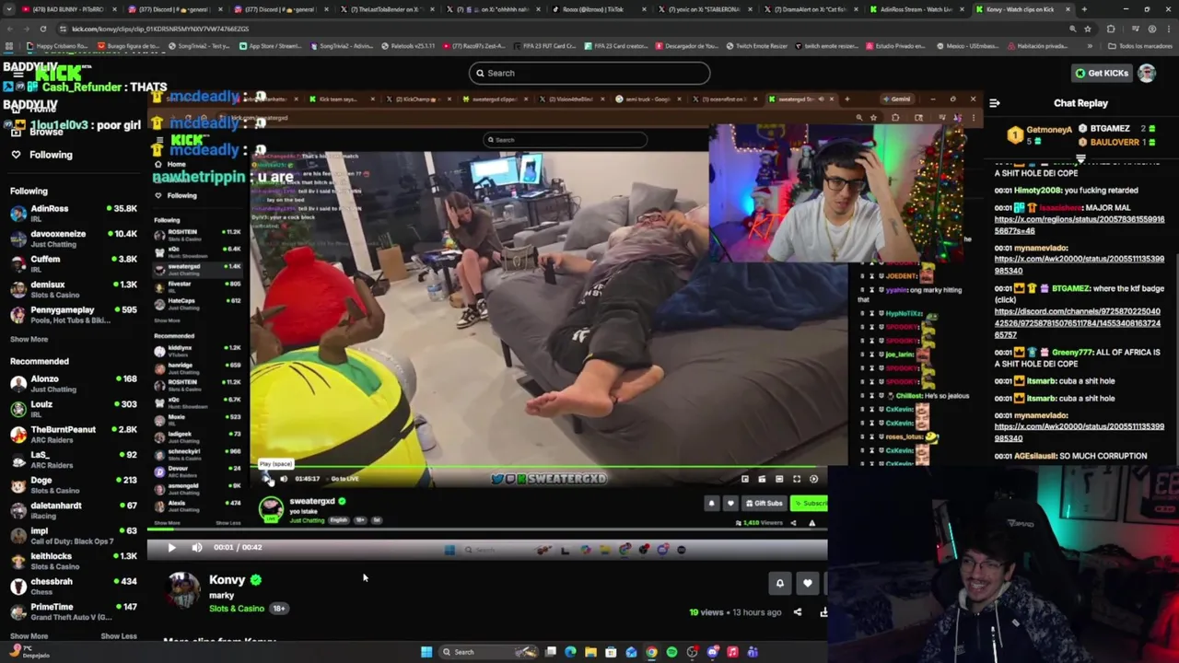Click Go to LIVE in embedded player
1179x663 pixels.
click(x=344, y=479)
